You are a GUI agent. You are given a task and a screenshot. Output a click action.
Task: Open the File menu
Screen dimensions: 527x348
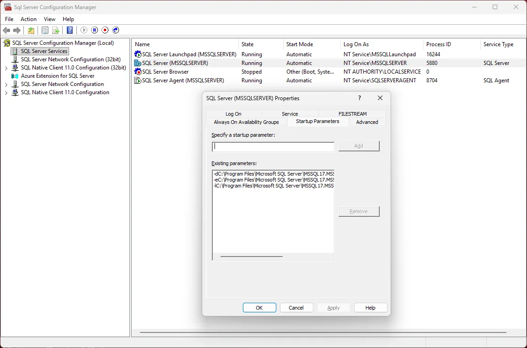9,19
